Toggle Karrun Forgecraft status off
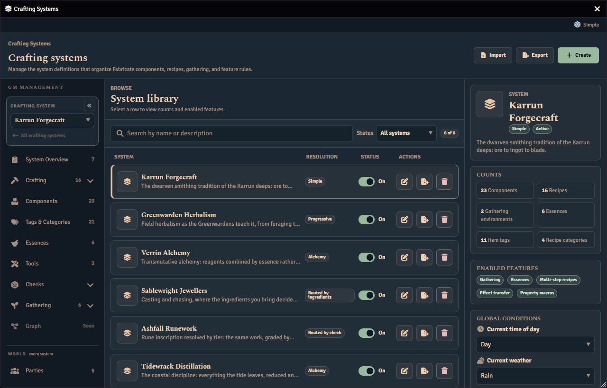607x388 pixels. point(367,182)
